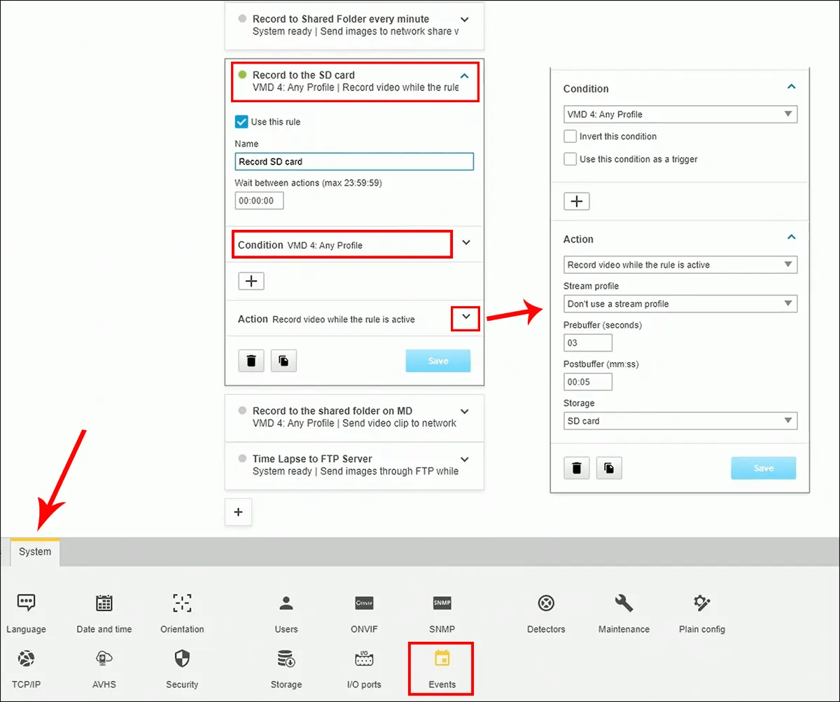The width and height of the screenshot is (840, 702).
Task: Select the Security shield icon
Action: tap(181, 659)
